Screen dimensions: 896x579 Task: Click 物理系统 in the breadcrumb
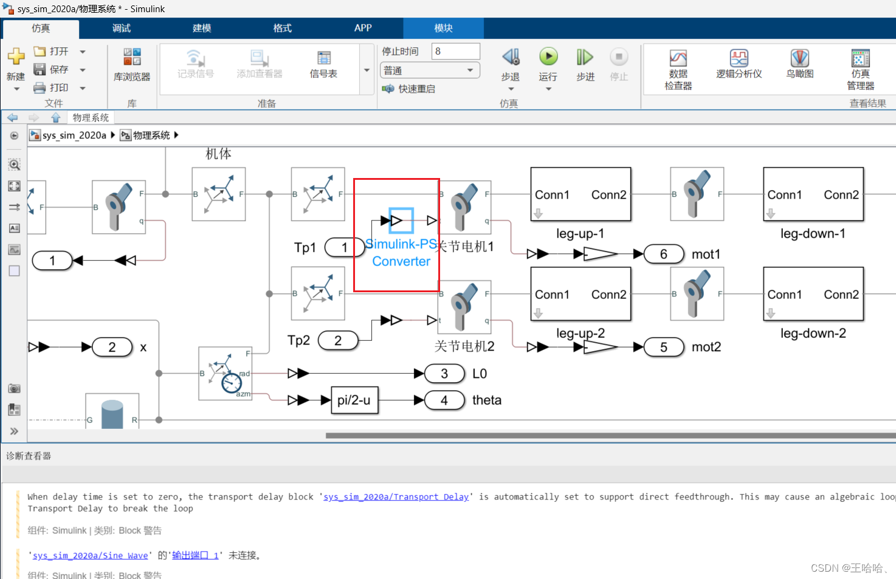pos(151,135)
